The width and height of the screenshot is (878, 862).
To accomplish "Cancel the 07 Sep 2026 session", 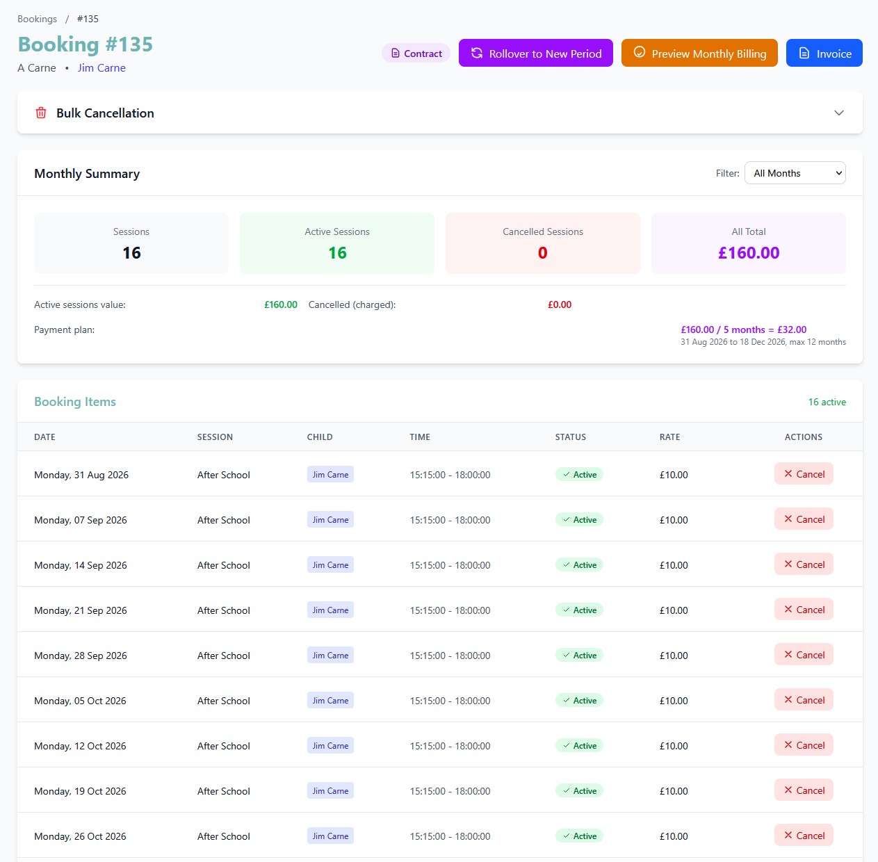I will point(804,519).
